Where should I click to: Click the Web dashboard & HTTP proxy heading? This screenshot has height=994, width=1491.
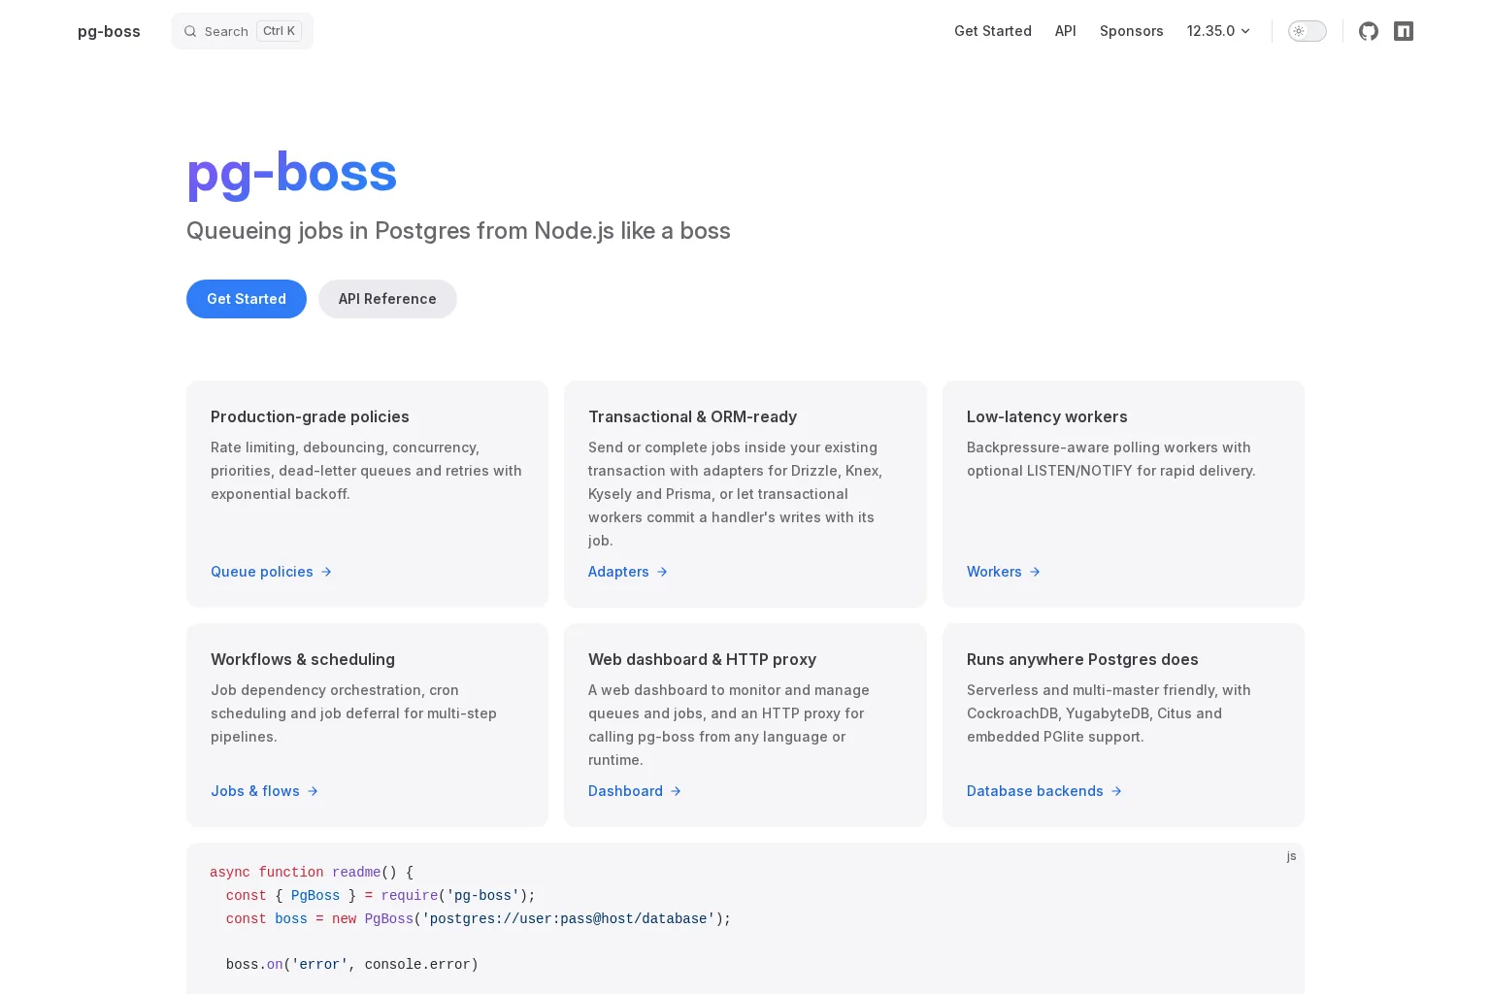point(702,659)
